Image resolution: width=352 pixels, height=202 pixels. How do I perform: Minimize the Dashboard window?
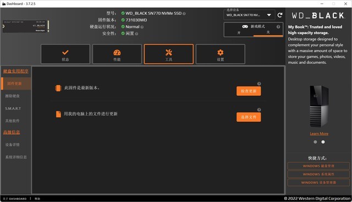pos(322,4)
